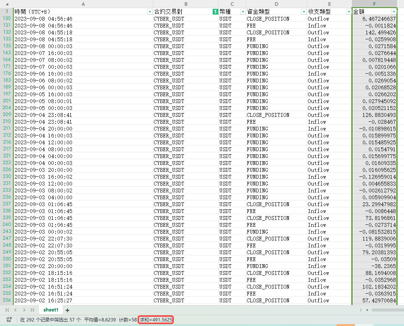Image resolution: width=404 pixels, height=326 pixels.
Task: Open the 資金類型 filter dropdown arrow
Action: [304, 12]
